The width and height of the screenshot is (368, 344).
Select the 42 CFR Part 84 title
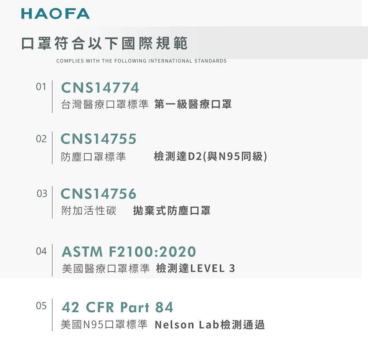117,307
